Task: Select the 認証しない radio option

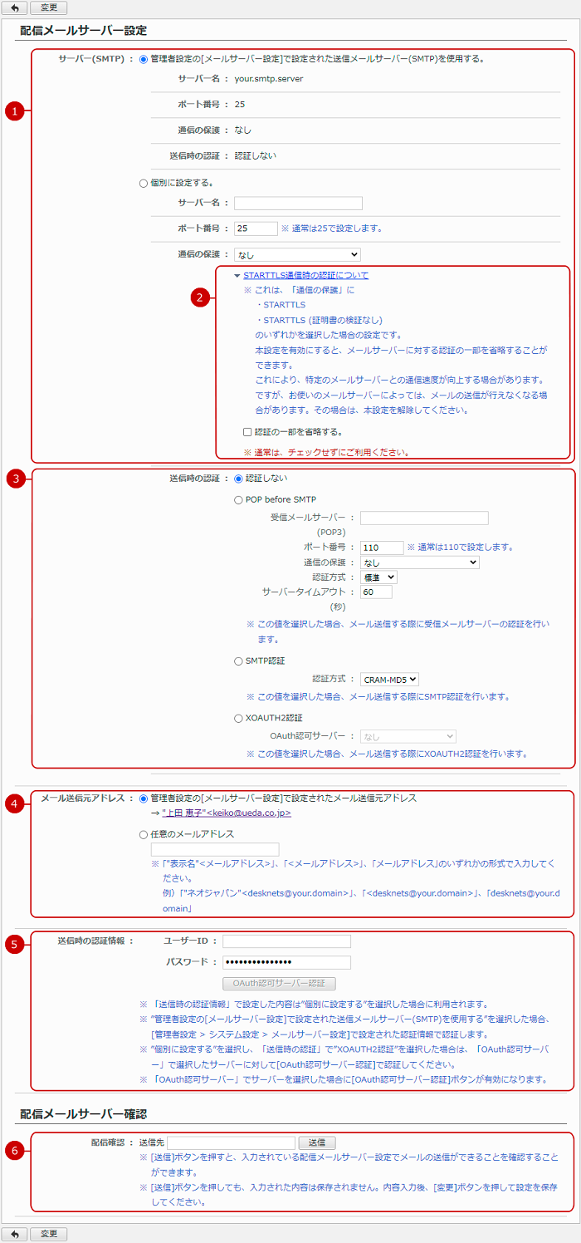Action: pyautogui.click(x=239, y=479)
